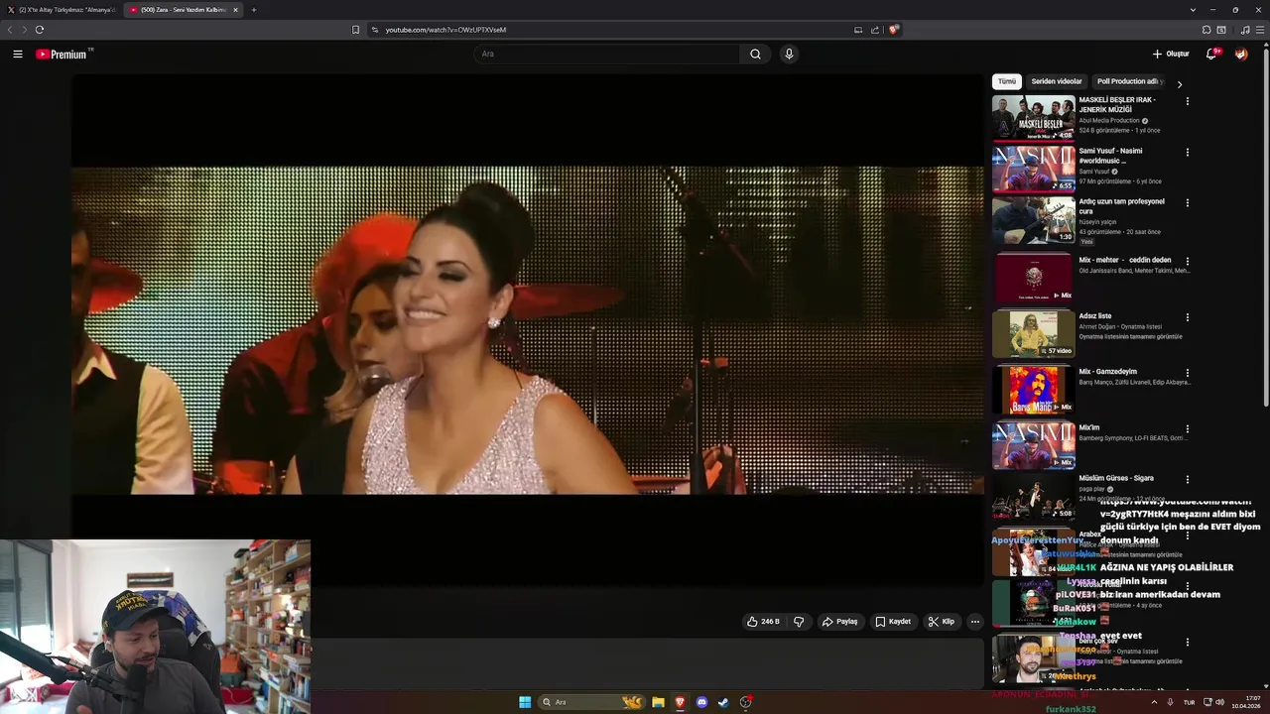
Task: Show hidden system tray icons chevron
Action: click(1154, 702)
